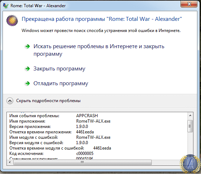Close the crash dialog with X button
Screen dimensions: 201x174
coord(189,4)
